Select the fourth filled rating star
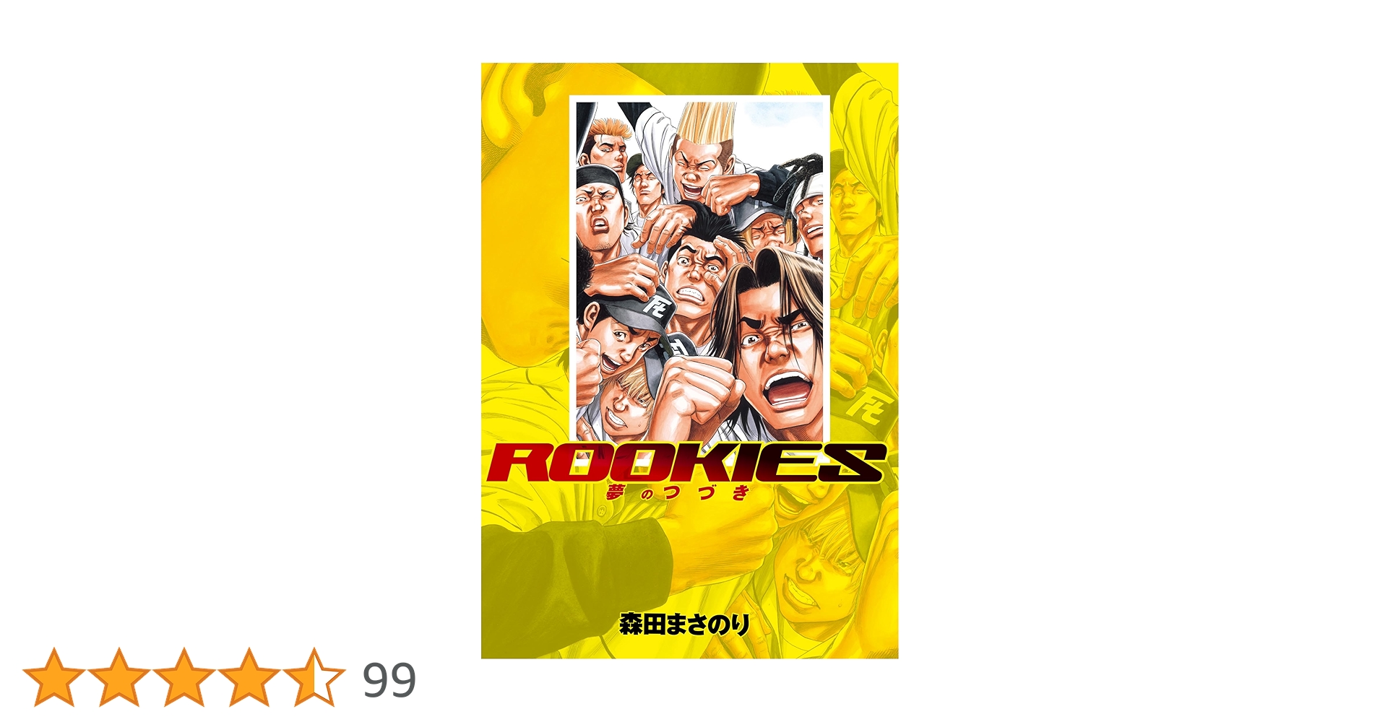This screenshot has width=1380, height=722. click(249, 677)
